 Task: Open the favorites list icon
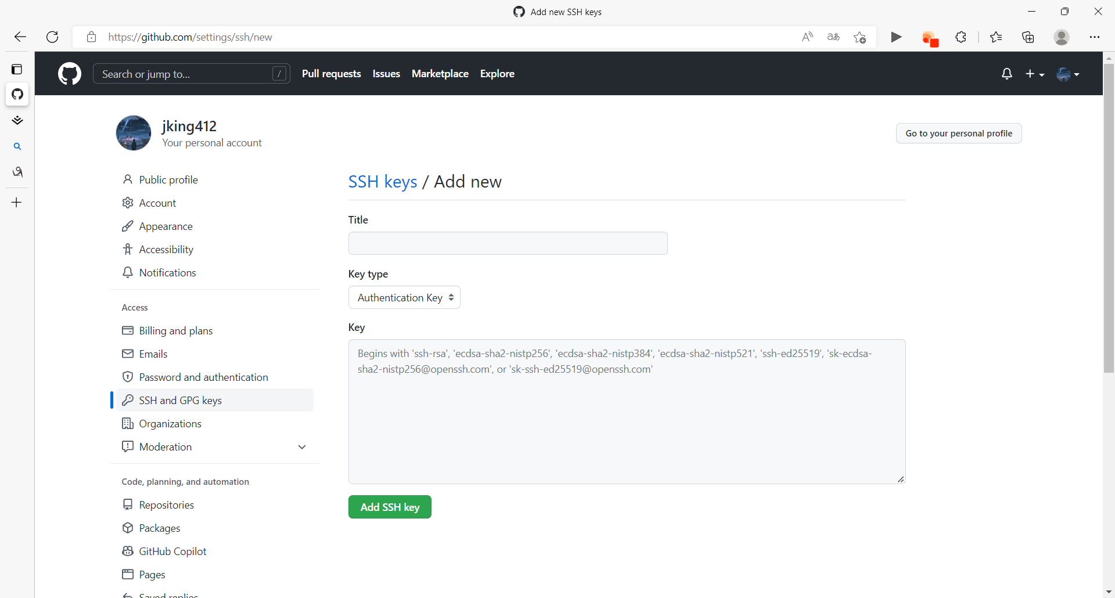click(996, 37)
